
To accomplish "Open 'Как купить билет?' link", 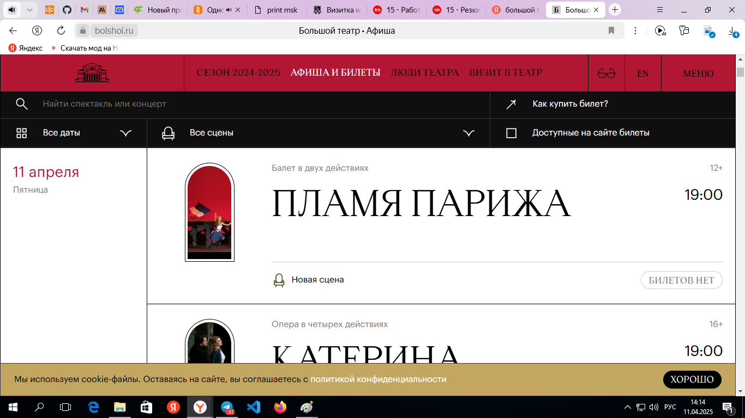I will click(570, 104).
